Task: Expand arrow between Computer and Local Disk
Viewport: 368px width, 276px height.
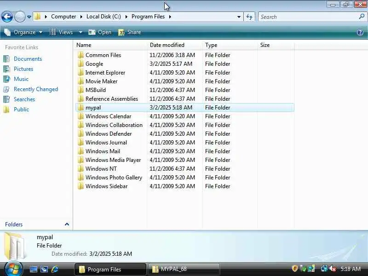Action: (81, 17)
